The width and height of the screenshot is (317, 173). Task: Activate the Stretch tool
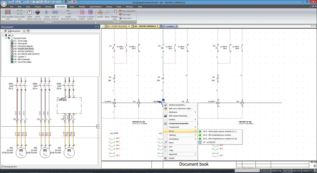(100, 14)
